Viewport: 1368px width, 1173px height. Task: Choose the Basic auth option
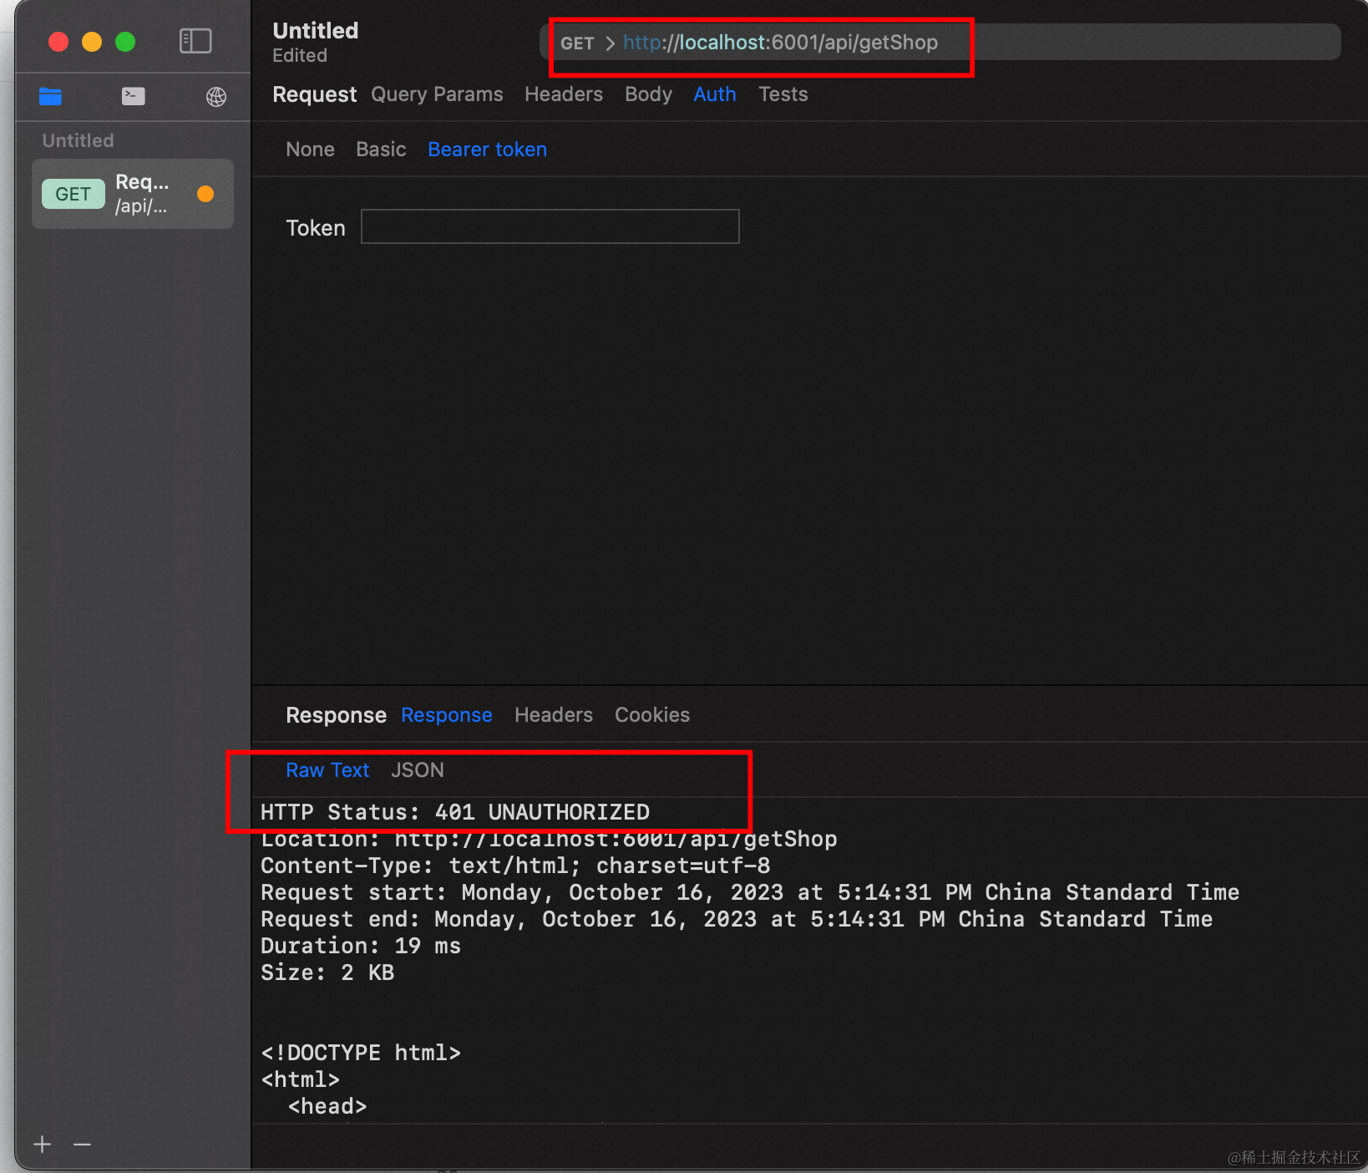point(381,150)
